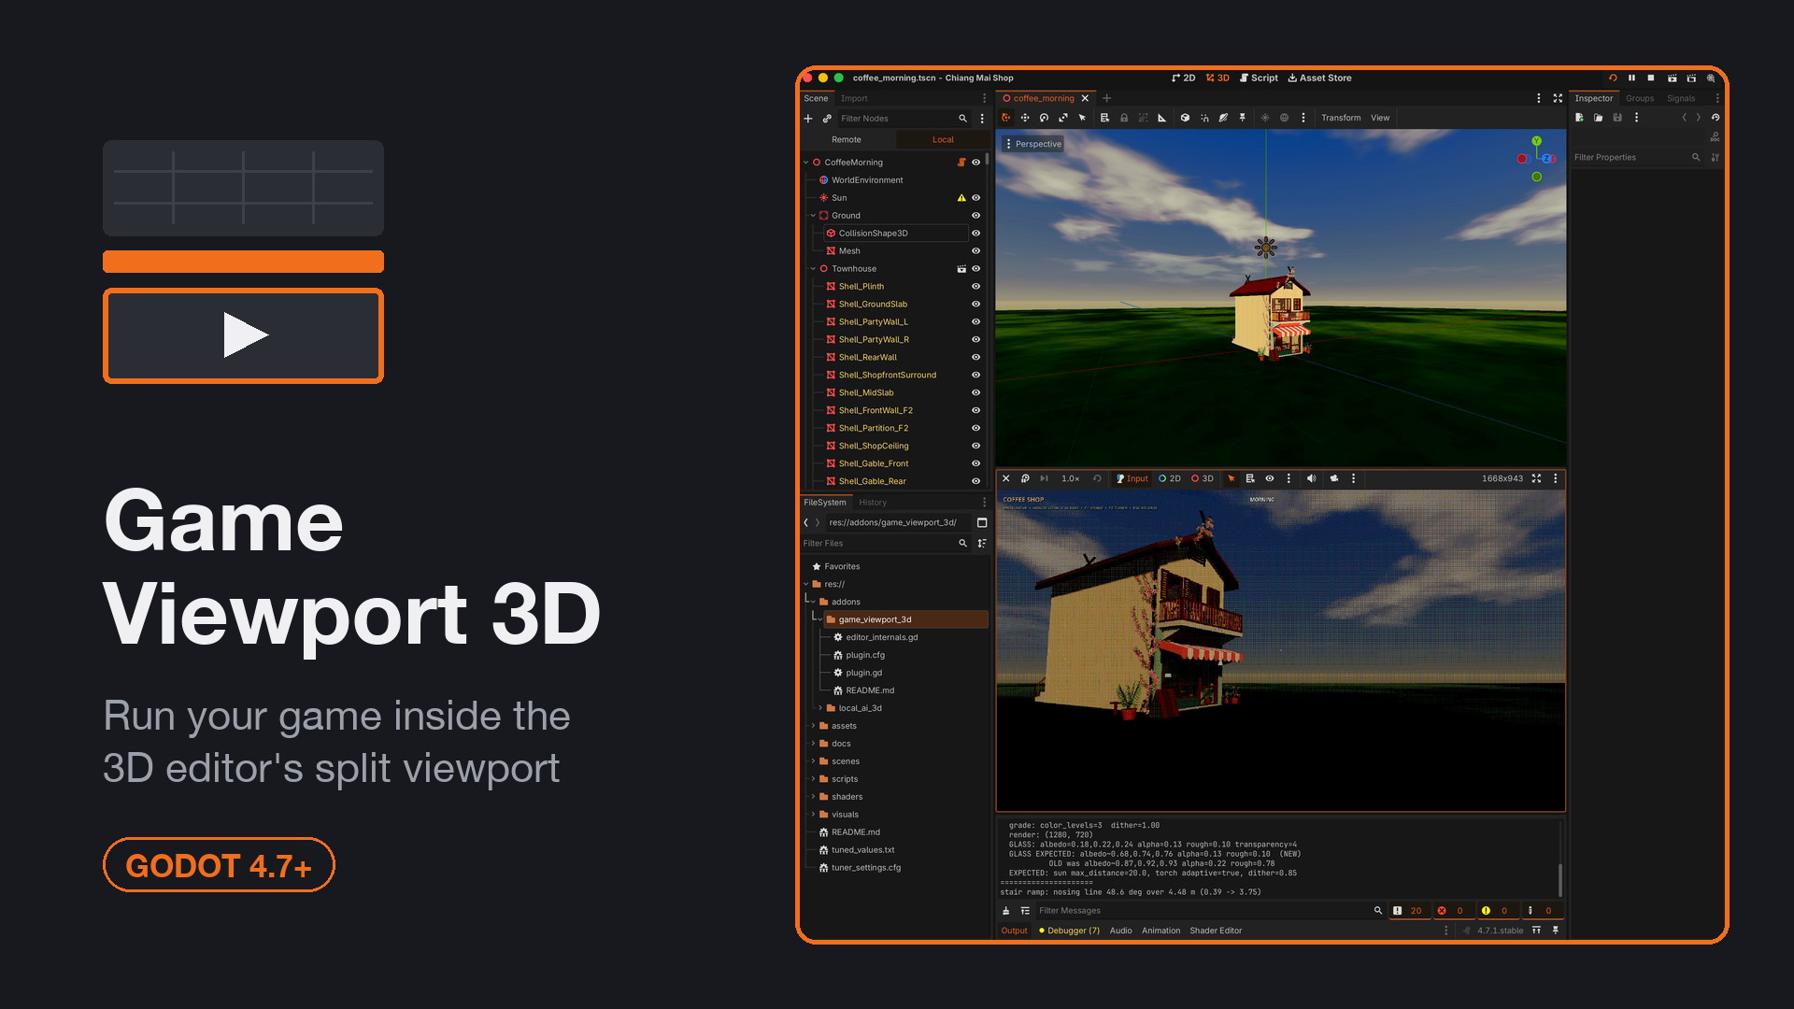Toggle visibility of CollisionShape3D

pyautogui.click(x=975, y=234)
